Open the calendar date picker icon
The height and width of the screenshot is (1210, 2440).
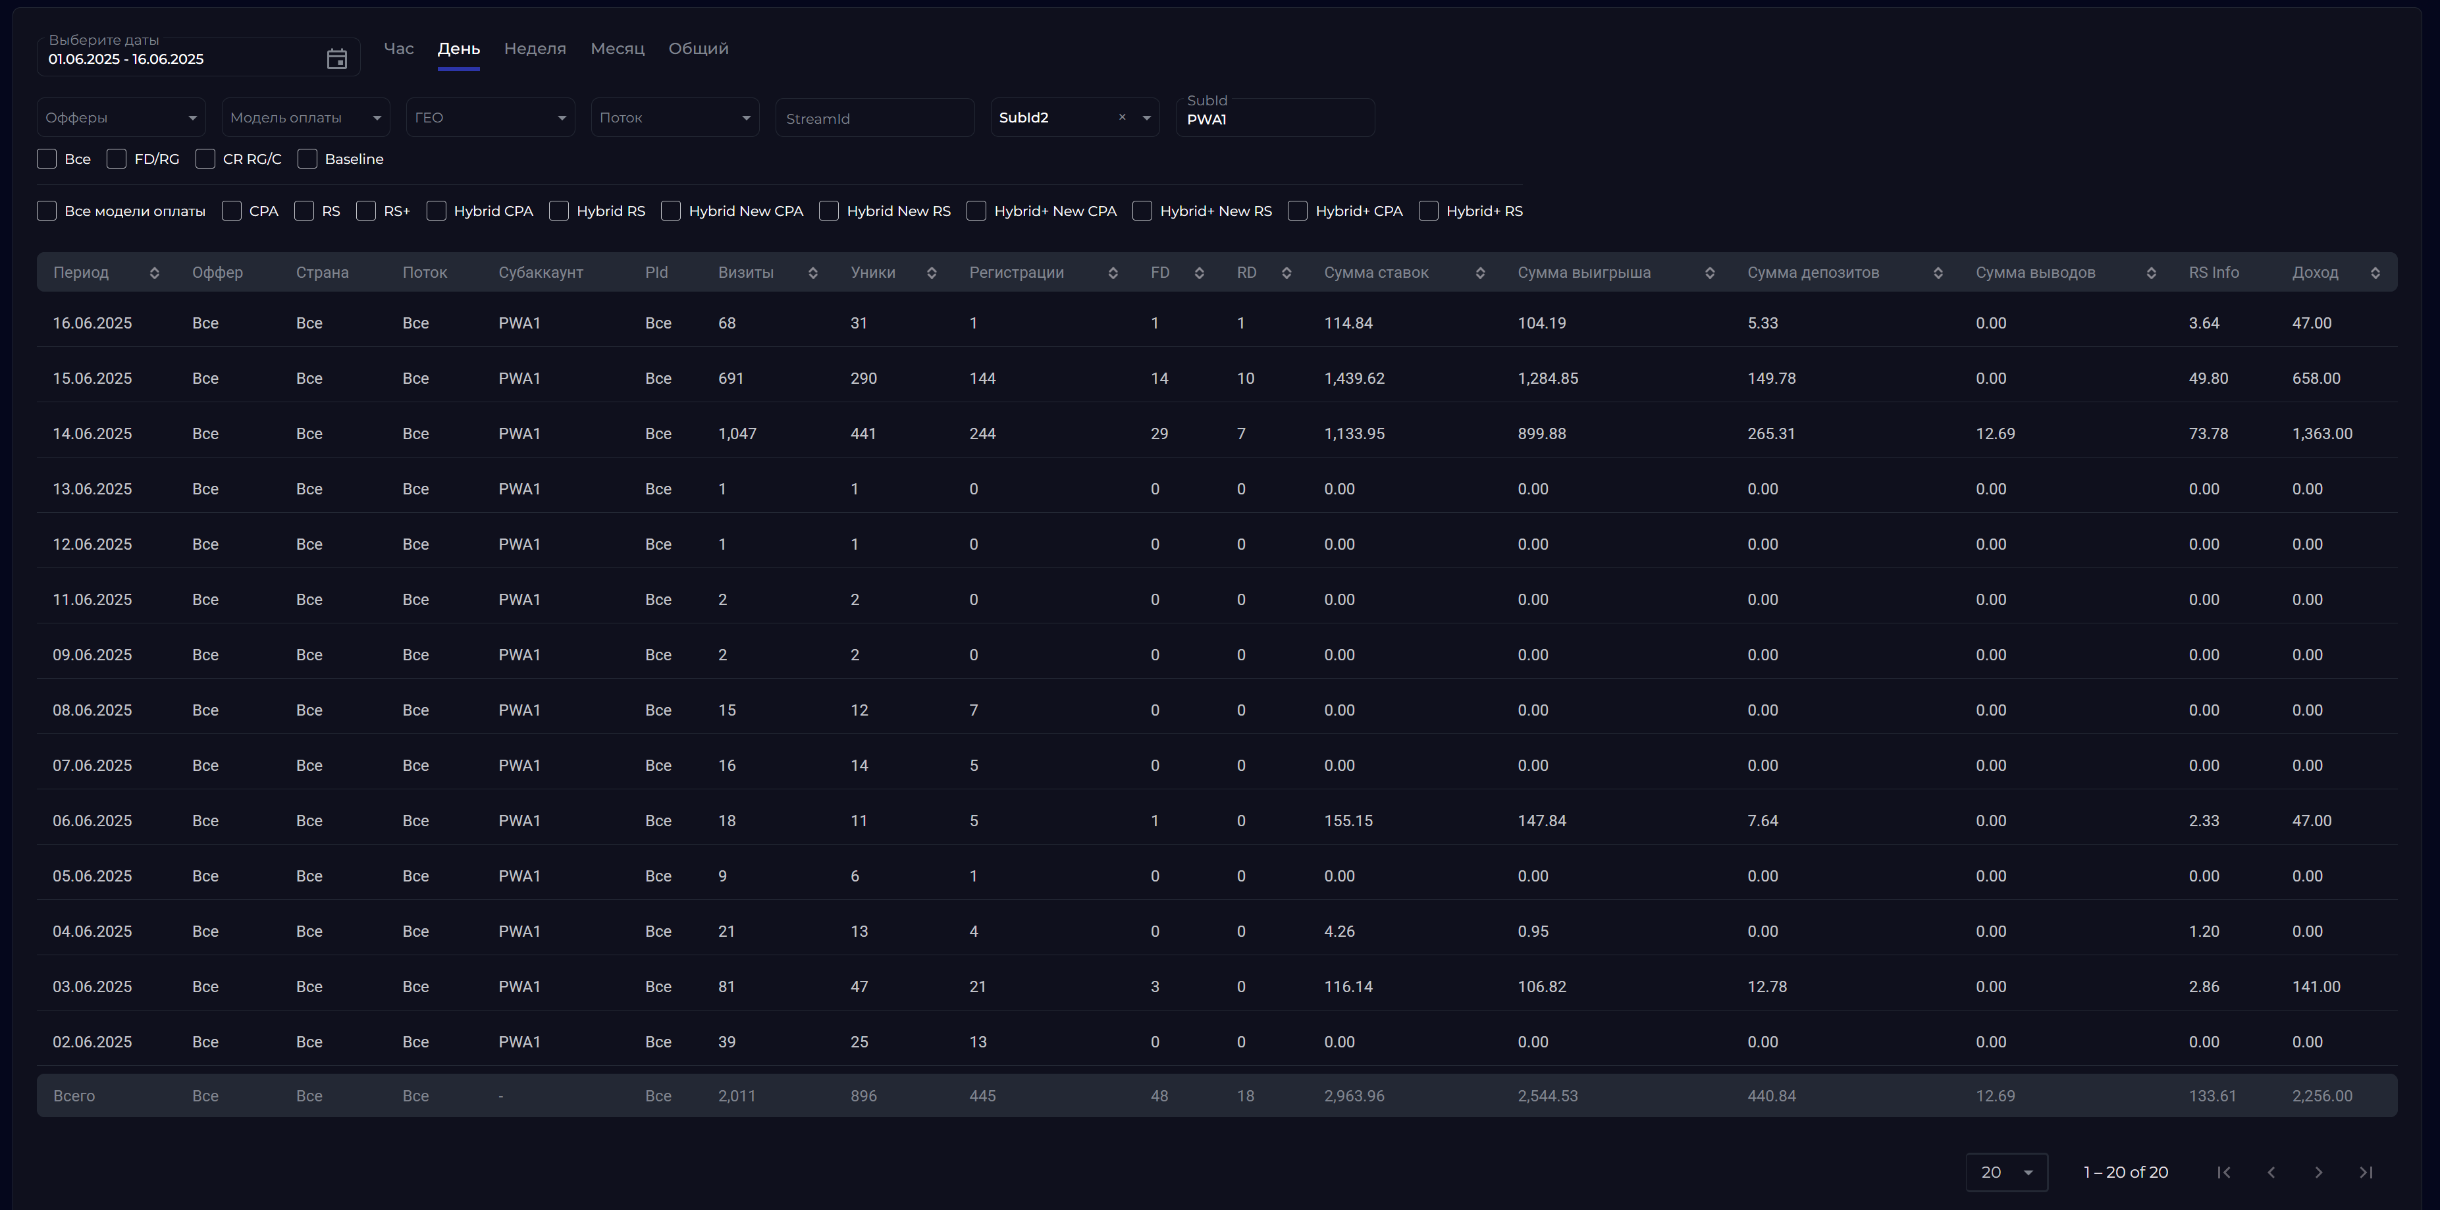pyautogui.click(x=337, y=59)
